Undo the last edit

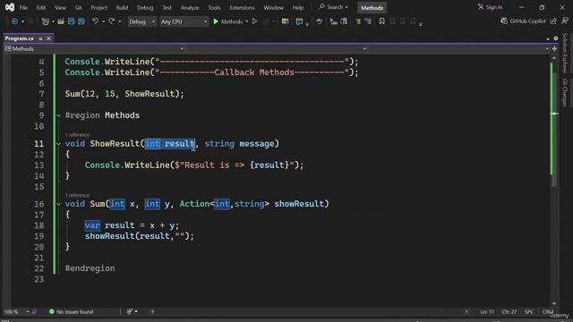click(96, 21)
